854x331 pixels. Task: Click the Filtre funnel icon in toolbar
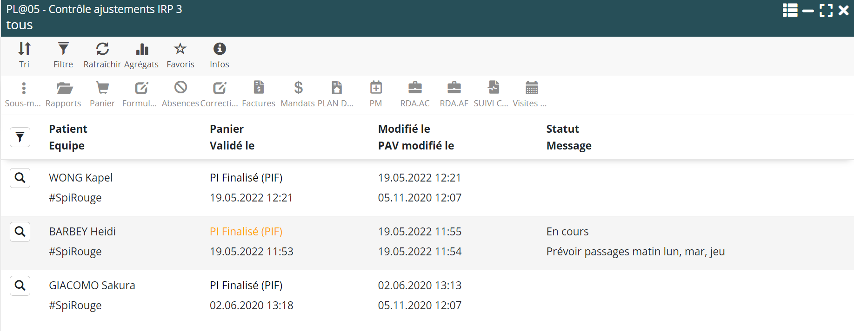tap(63, 55)
